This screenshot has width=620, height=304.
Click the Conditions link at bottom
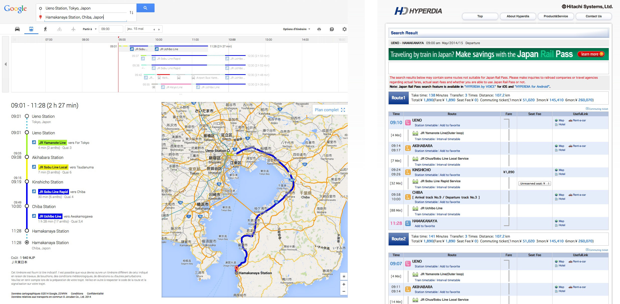coord(77,293)
